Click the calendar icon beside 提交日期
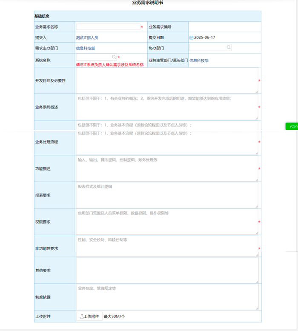This screenshot has height=331, width=298. pyautogui.click(x=191, y=37)
